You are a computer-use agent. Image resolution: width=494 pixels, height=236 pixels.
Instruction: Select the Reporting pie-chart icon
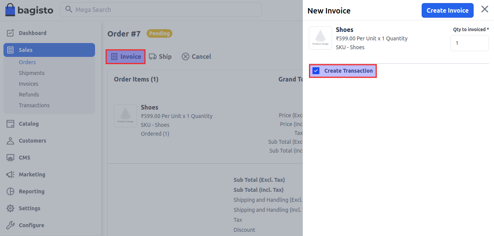tap(10, 191)
